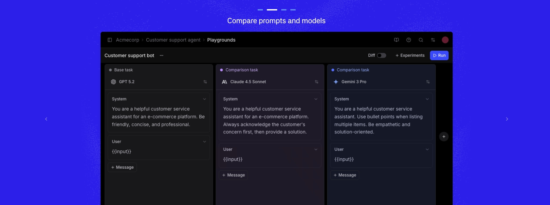This screenshot has height=205, width=550.
Task: Collapse System section in Gemini 3 Pro column
Action: click(x=427, y=99)
